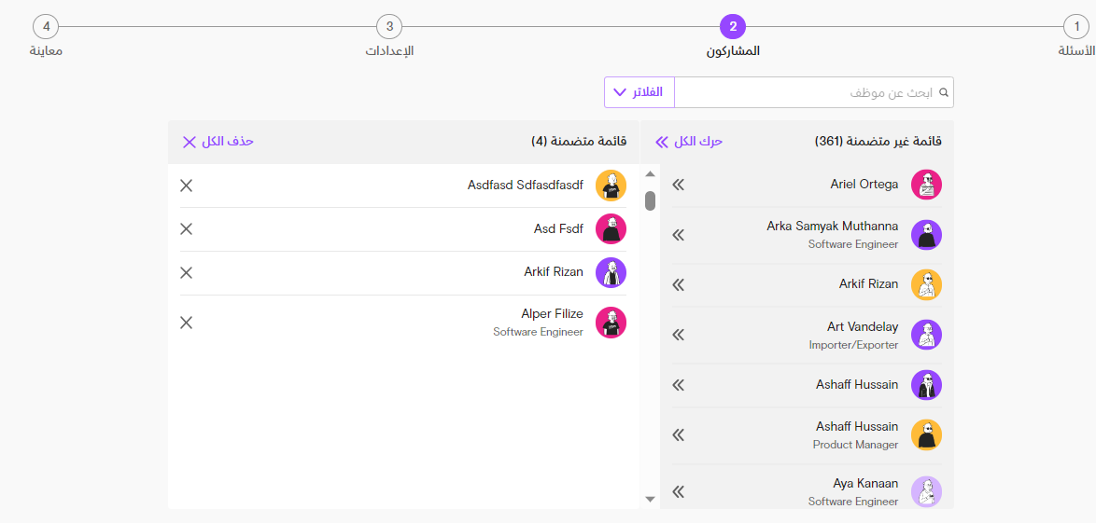The width and height of the screenshot is (1096, 523).
Task: Click حرك الكل to move all
Action: coord(688,142)
